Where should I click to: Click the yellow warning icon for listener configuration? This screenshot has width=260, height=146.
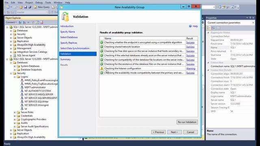click(x=102, y=69)
